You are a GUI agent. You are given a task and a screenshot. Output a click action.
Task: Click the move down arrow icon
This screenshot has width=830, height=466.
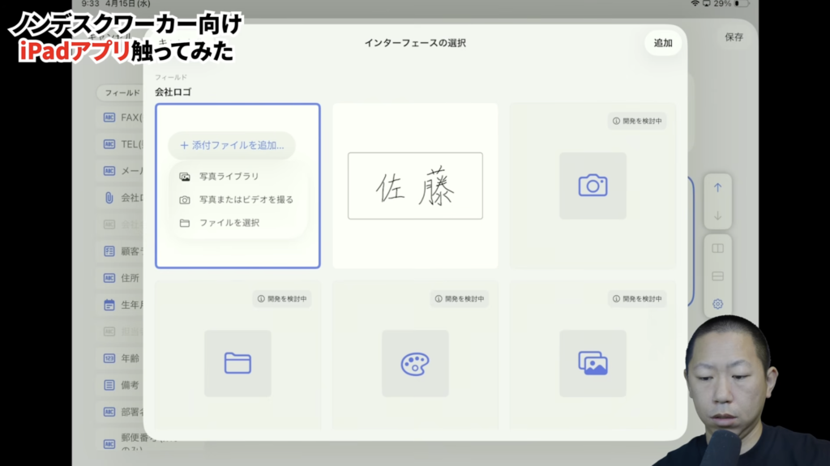coord(717,216)
